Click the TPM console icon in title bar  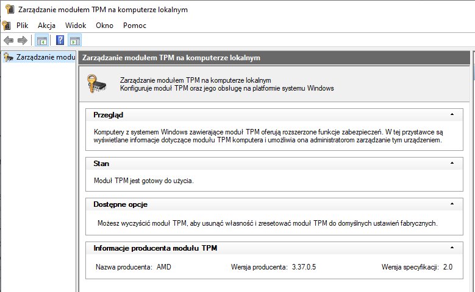(x=10, y=9)
